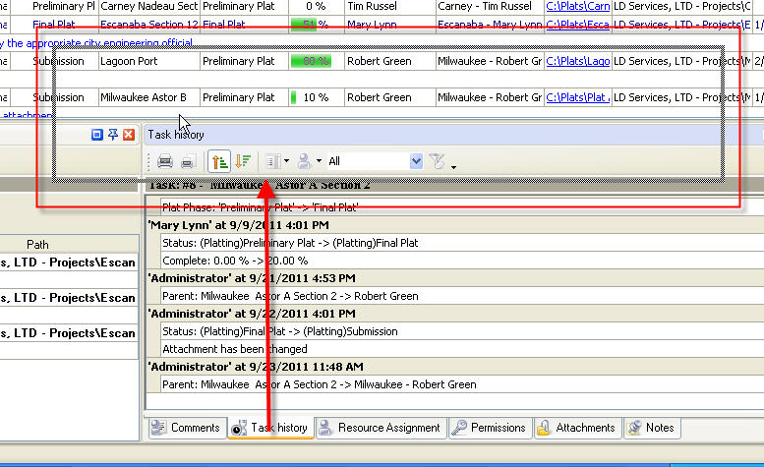Screen dimensions: 764x467
Task: Switch to the Comments tab
Action: point(186,428)
